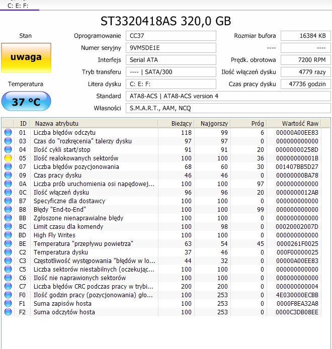Select row 'High Fly Writes'
Screen dimensions: 332x349
coord(161,235)
